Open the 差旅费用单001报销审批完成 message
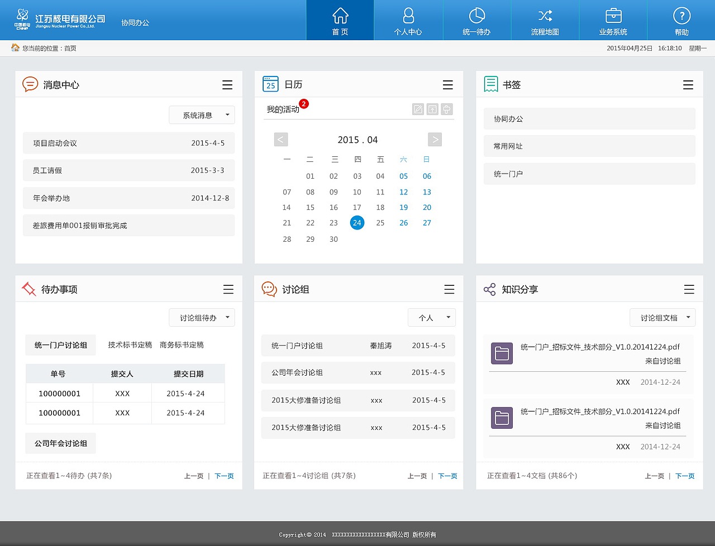The height and width of the screenshot is (546, 715). (128, 226)
